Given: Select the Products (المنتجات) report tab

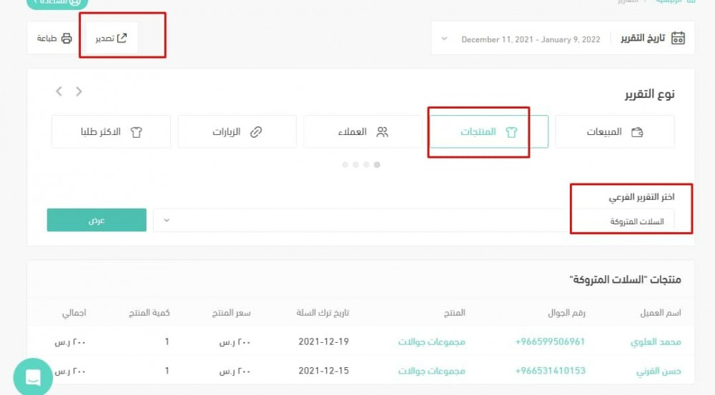Looking at the screenshot, I should click(489, 132).
